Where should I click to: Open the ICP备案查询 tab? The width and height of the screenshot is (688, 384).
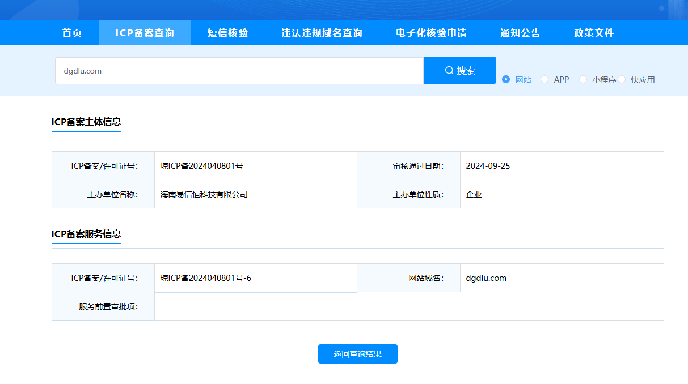[145, 33]
